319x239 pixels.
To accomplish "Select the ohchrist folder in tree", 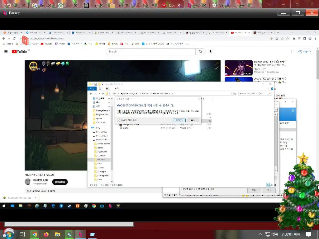I will [101, 160].
